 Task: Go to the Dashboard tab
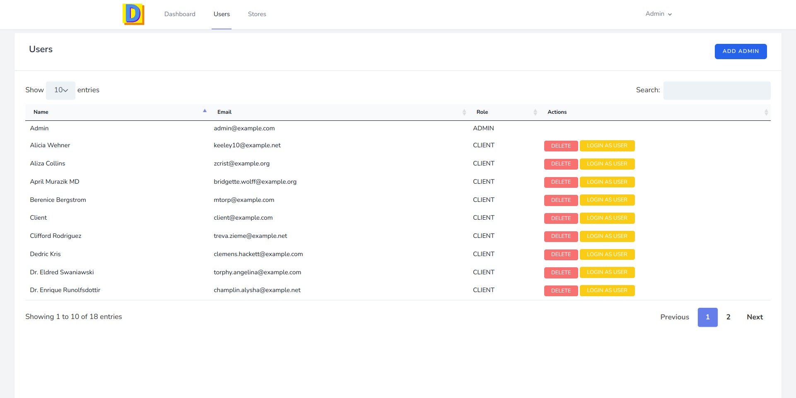[180, 14]
